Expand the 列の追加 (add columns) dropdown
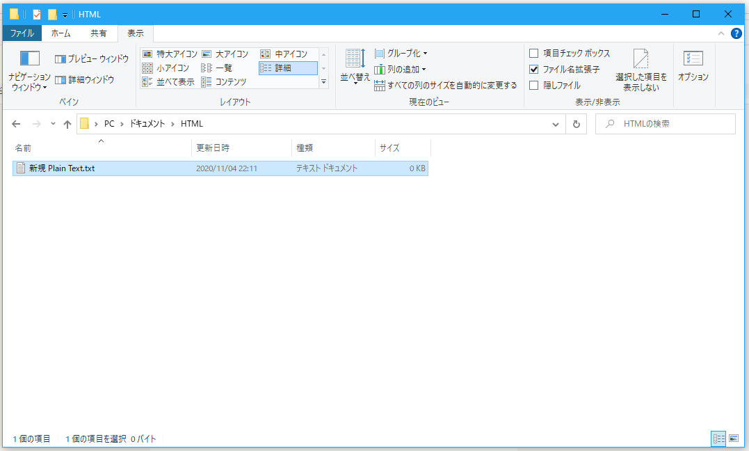Viewport: 749px width, 451px height. 401,69
